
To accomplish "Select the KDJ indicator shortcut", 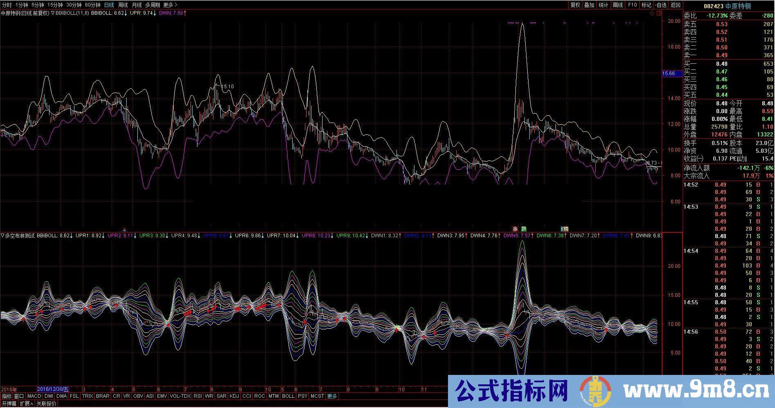I will [233, 396].
